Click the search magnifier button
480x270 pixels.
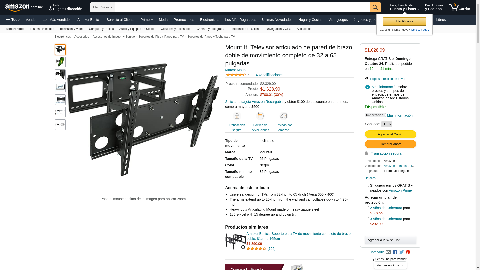tap(375, 7)
